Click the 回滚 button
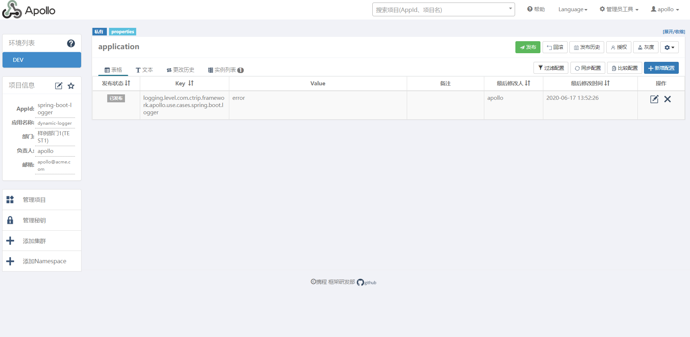 click(x=555, y=47)
